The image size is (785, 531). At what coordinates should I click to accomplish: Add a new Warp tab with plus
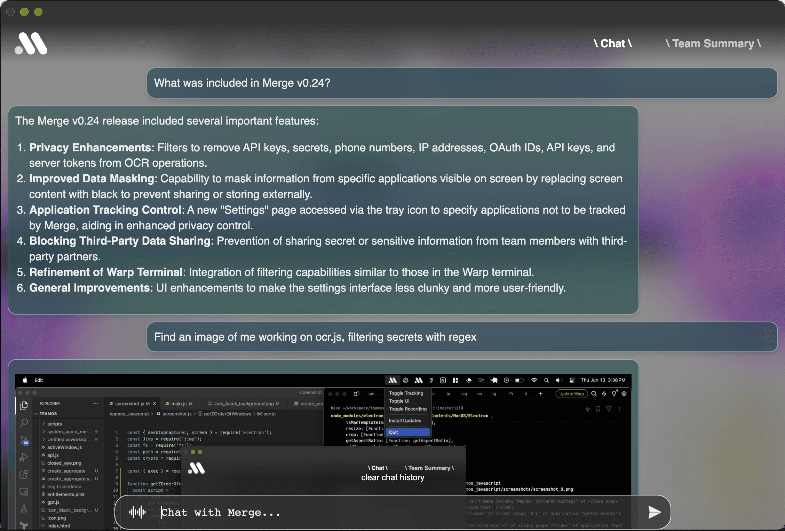tap(540, 394)
